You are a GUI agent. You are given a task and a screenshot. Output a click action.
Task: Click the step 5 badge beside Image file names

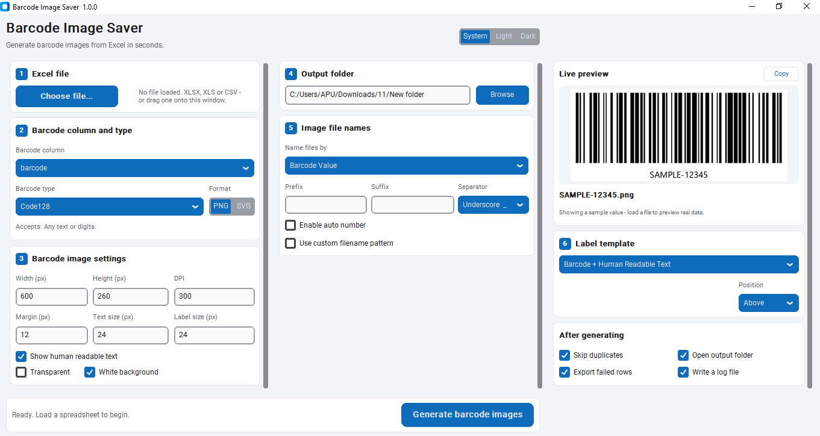click(291, 128)
